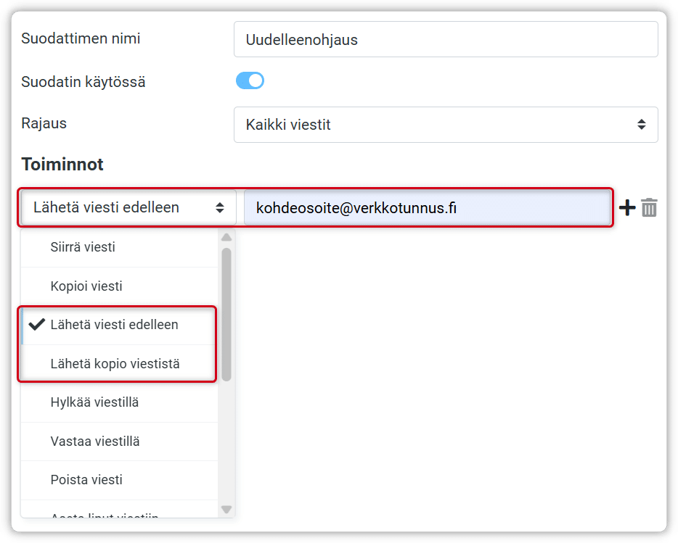The width and height of the screenshot is (678, 543).
Task: Click the trash icon to delete action
Action: pyautogui.click(x=649, y=208)
